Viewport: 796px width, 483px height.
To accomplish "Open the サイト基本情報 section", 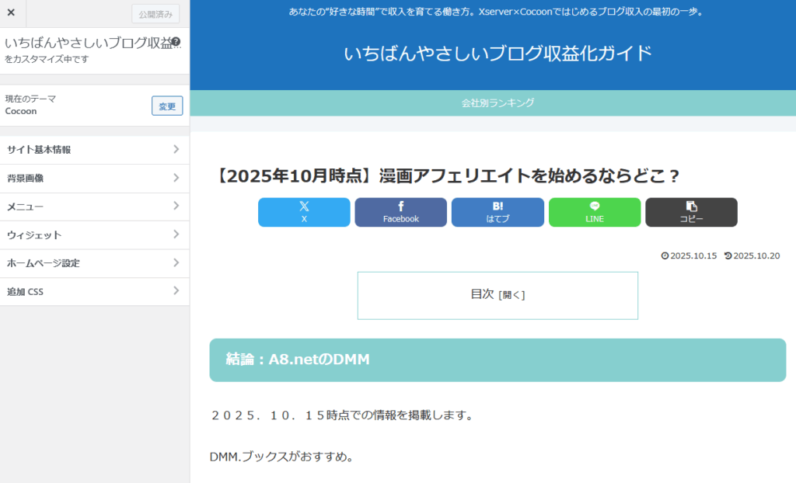I will [95, 150].
